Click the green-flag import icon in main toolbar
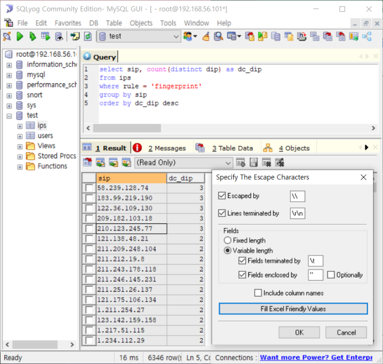The image size is (383, 364). (263, 37)
